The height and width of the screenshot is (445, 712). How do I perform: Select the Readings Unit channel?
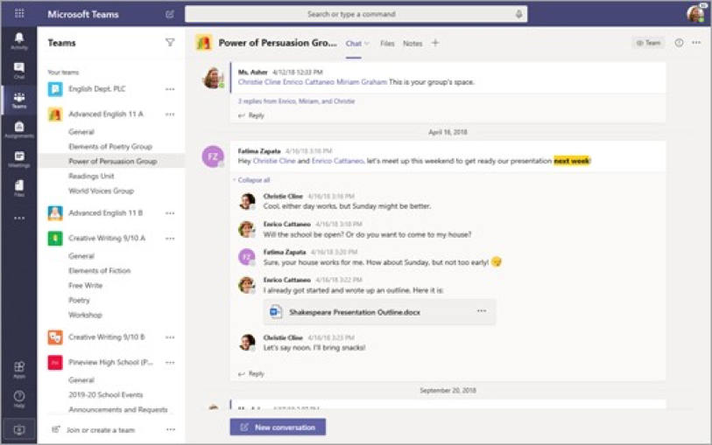(x=91, y=176)
